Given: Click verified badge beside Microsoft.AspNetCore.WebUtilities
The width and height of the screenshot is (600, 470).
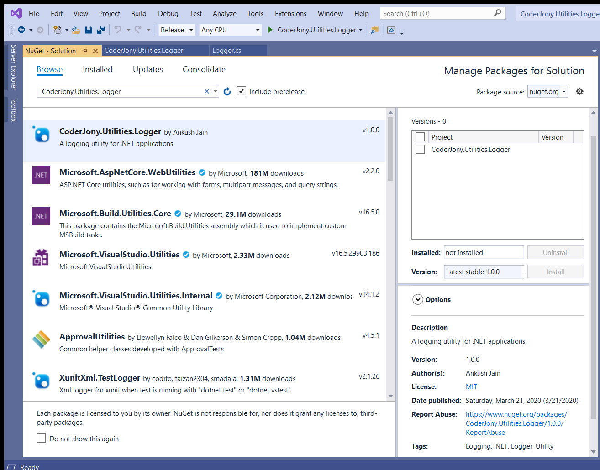Looking at the screenshot, I should 202,172.
